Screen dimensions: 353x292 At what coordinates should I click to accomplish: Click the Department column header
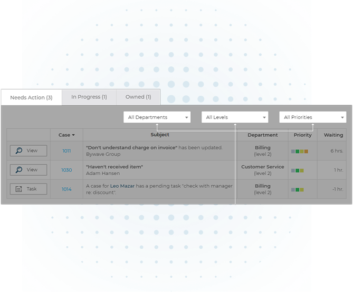(263, 135)
